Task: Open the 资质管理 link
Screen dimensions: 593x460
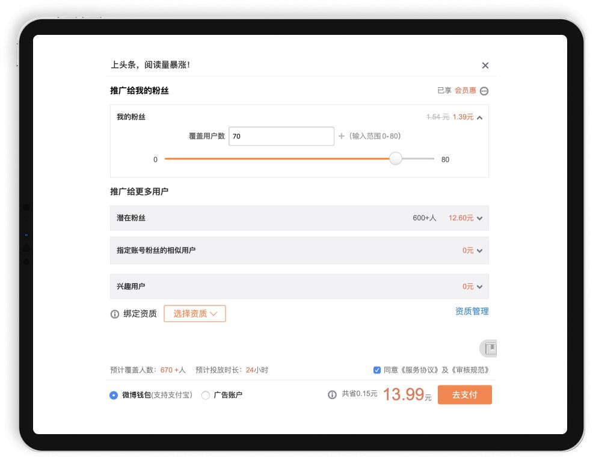Action: click(x=472, y=311)
